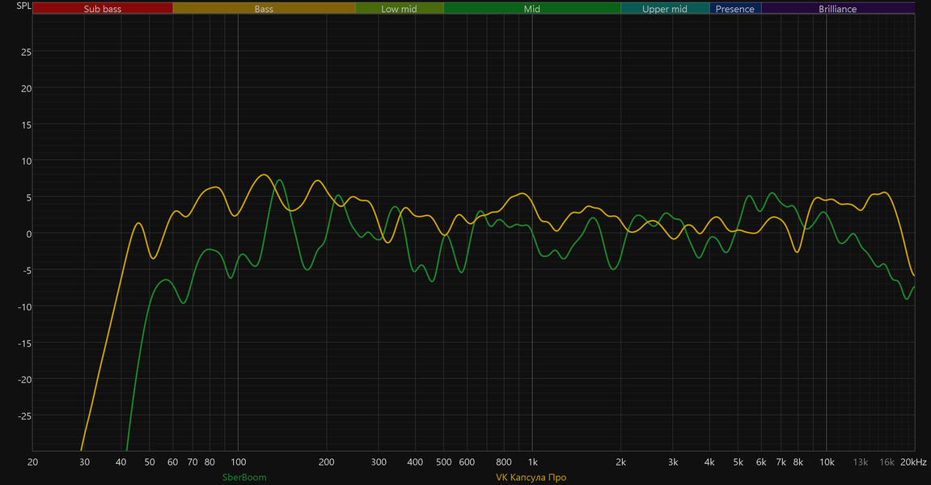The height and width of the screenshot is (485, 931).
Task: Select the Bass frequency band
Action: (264, 8)
